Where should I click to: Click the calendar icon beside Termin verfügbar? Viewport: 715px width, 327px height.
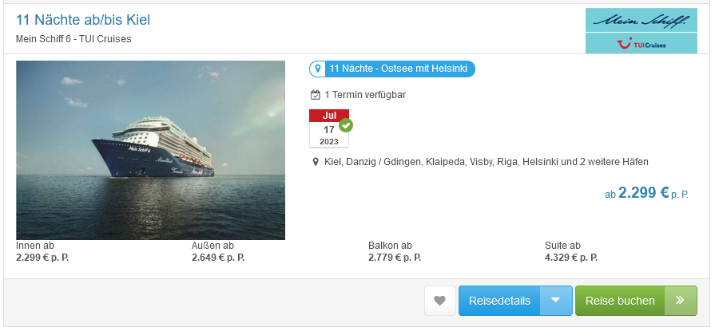tap(315, 95)
